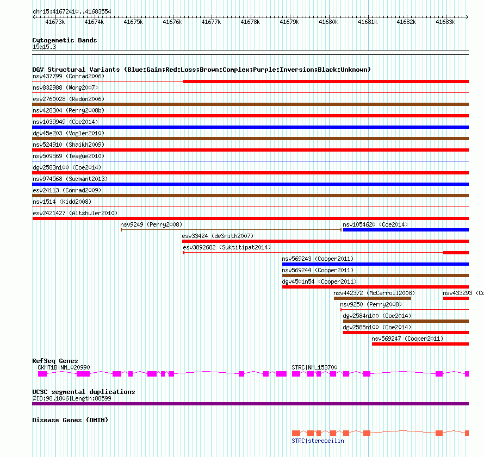Open dgv2583n100 (Coe2014) variant label
Viewport: 484px width, 457px height.
tap(67, 167)
